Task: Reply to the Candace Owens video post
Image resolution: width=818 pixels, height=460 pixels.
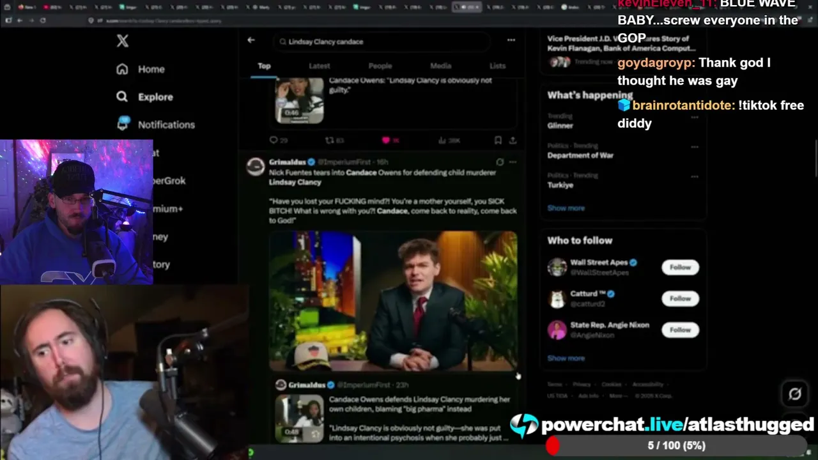Action: click(274, 140)
